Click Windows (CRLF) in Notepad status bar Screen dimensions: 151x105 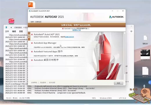(x=106, y=98)
